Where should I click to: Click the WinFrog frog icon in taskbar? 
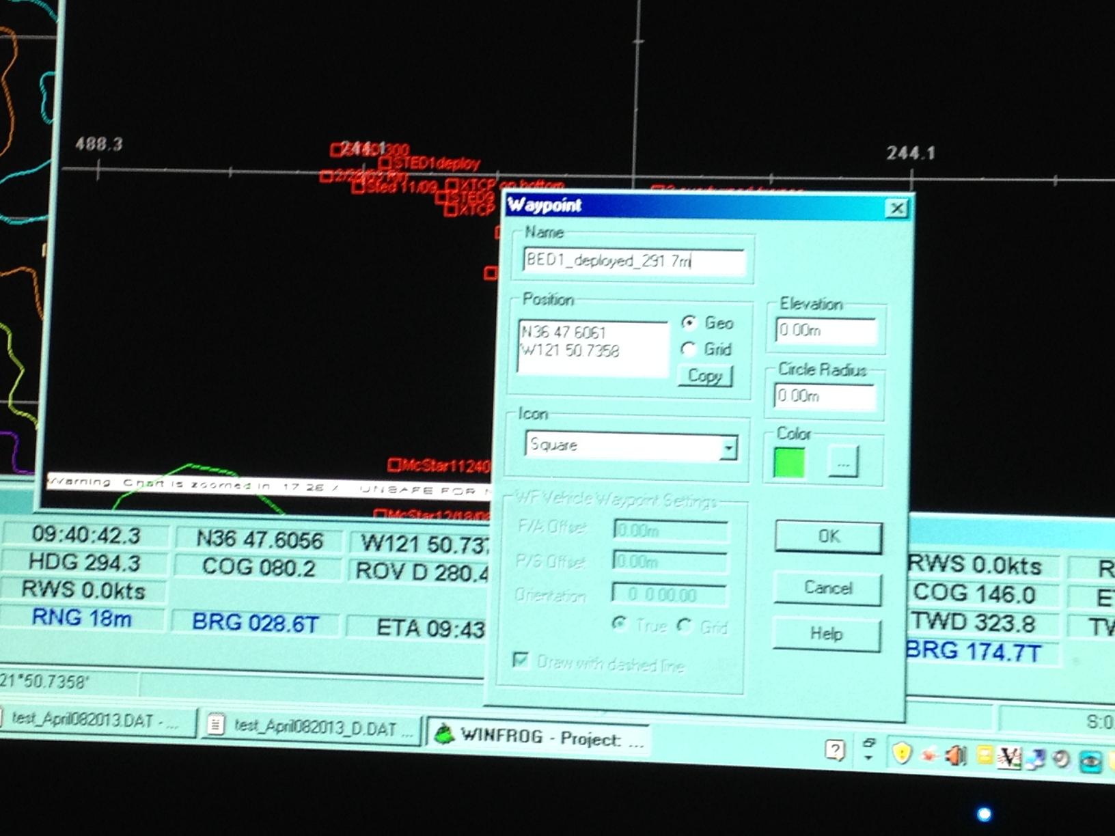444,736
